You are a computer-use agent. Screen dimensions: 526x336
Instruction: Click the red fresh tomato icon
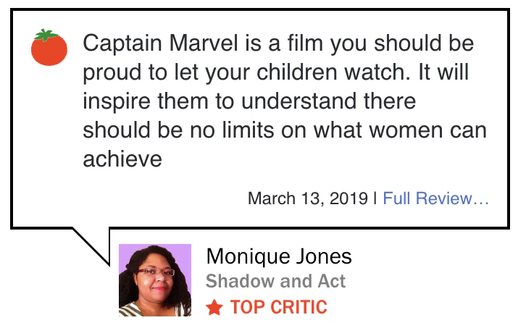[x=49, y=48]
